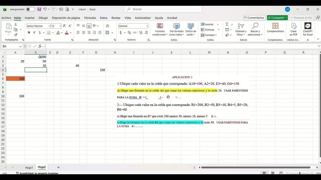
Task: Open the Fórmulas ribbon tab
Action: coord(90,18)
